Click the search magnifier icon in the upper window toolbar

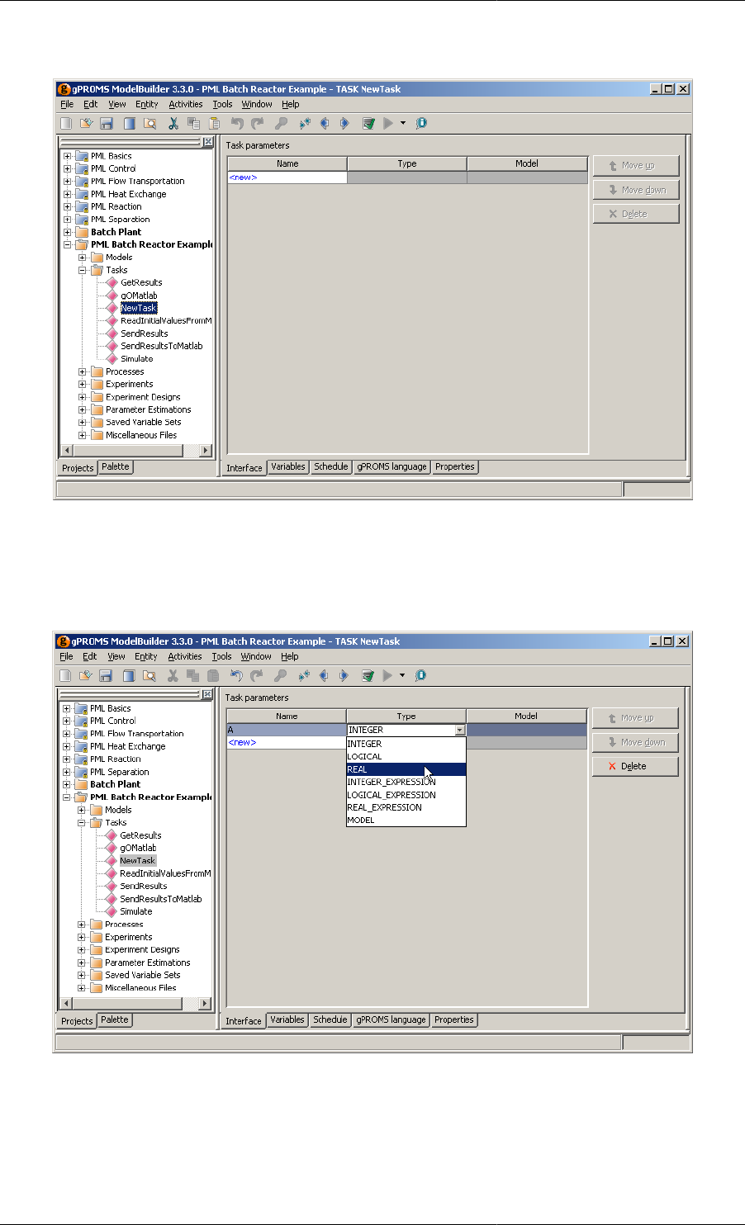149,123
